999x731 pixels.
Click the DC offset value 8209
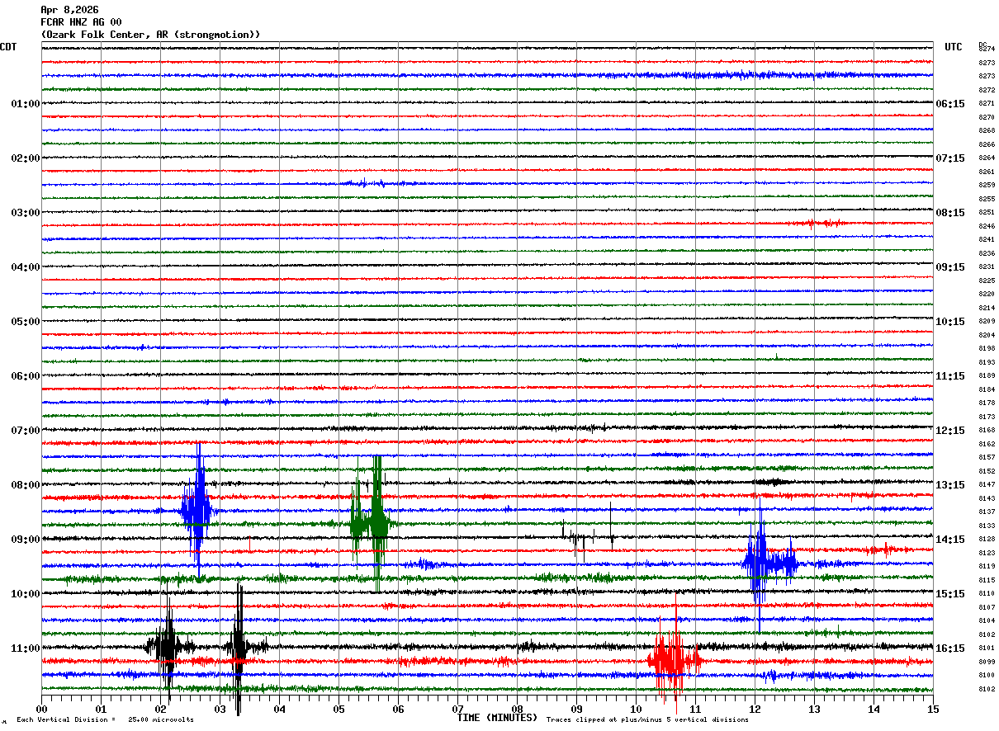[987, 322]
